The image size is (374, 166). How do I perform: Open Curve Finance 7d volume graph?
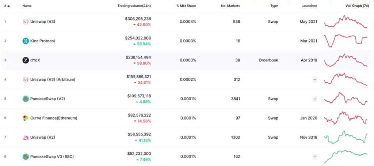pos(346,118)
